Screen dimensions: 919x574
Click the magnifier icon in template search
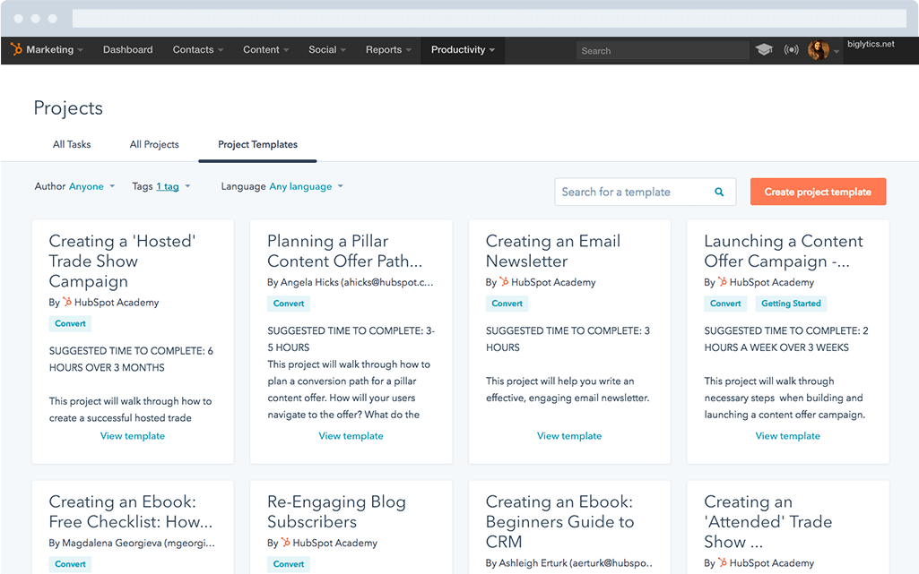point(719,192)
